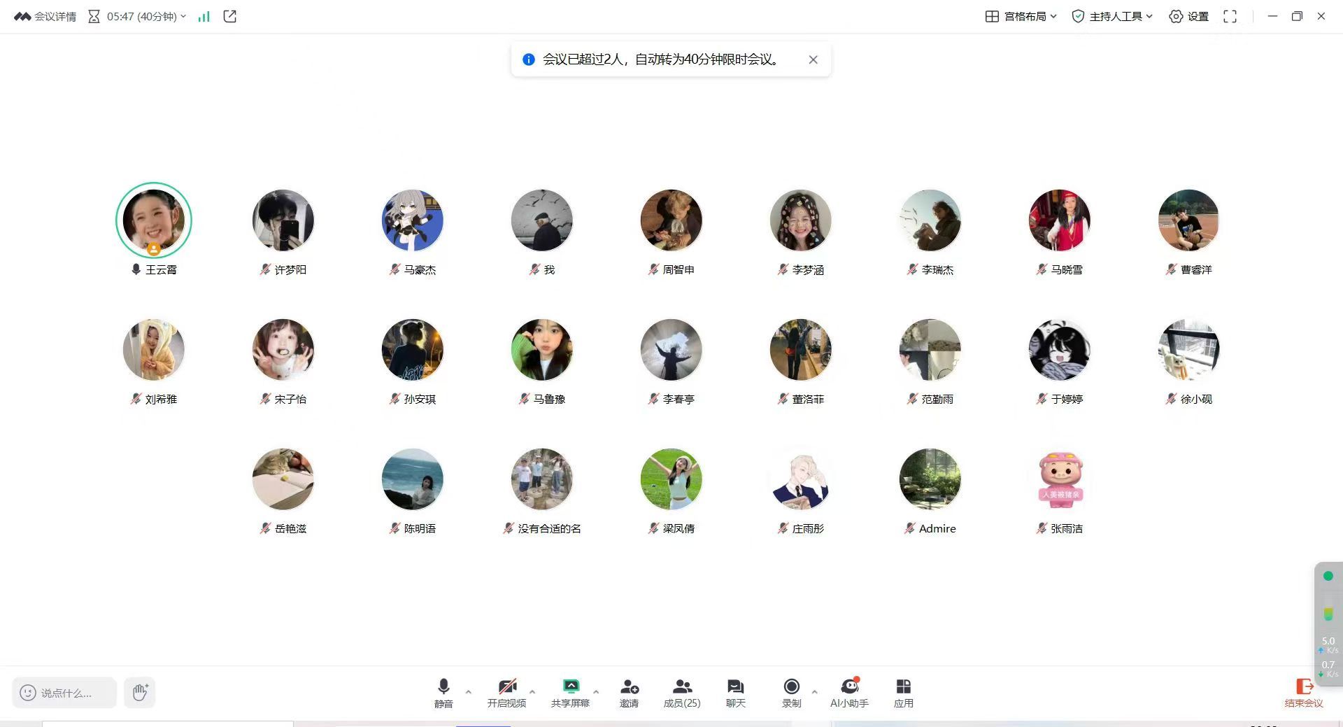The image size is (1343, 727).
Task: Open the members list (25)
Action: (681, 687)
